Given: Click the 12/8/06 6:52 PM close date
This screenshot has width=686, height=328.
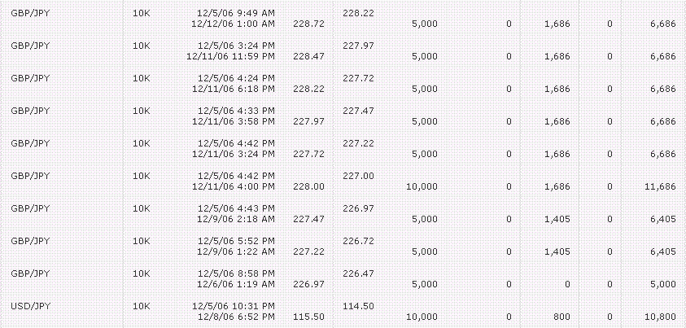Looking at the screenshot, I should tap(236, 317).
